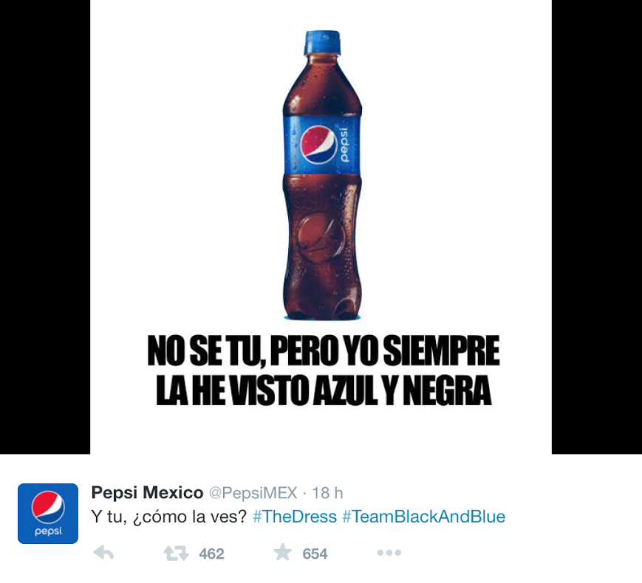View the 654 favorites count

click(315, 554)
